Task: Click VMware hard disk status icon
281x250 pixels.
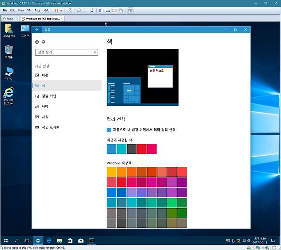Action: [x=249, y=248]
